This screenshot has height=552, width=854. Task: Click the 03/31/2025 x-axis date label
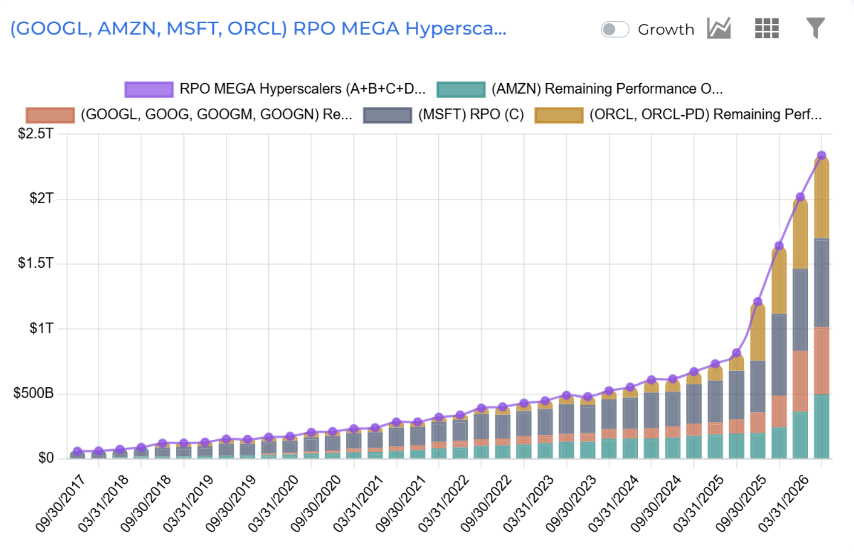click(x=698, y=503)
